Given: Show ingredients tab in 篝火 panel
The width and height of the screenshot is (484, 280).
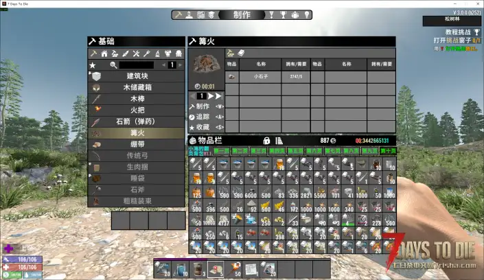Looking at the screenshot, I should (x=230, y=53).
